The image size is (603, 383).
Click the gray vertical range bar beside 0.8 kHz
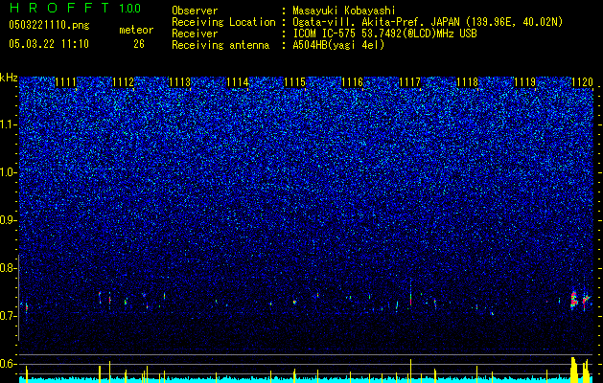click(19, 298)
